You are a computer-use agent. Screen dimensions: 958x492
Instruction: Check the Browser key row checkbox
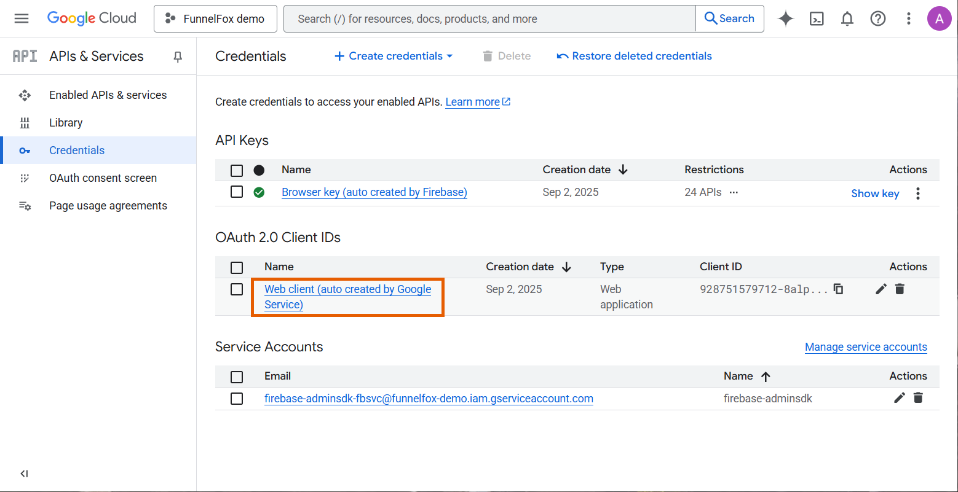237,192
